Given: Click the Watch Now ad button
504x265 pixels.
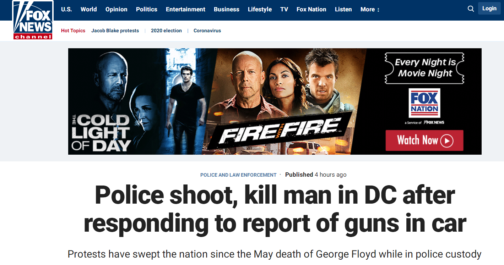Looking at the screenshot, I should (x=424, y=140).
